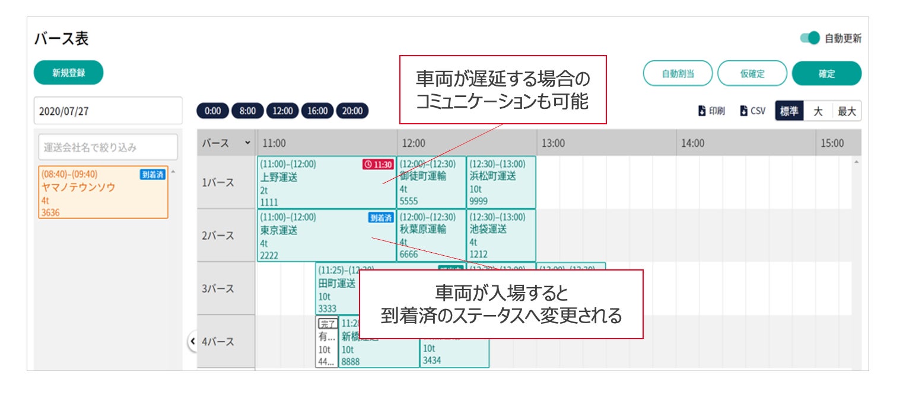Jump to the 0:00 time shortcut
903x412 pixels.
tap(212, 111)
